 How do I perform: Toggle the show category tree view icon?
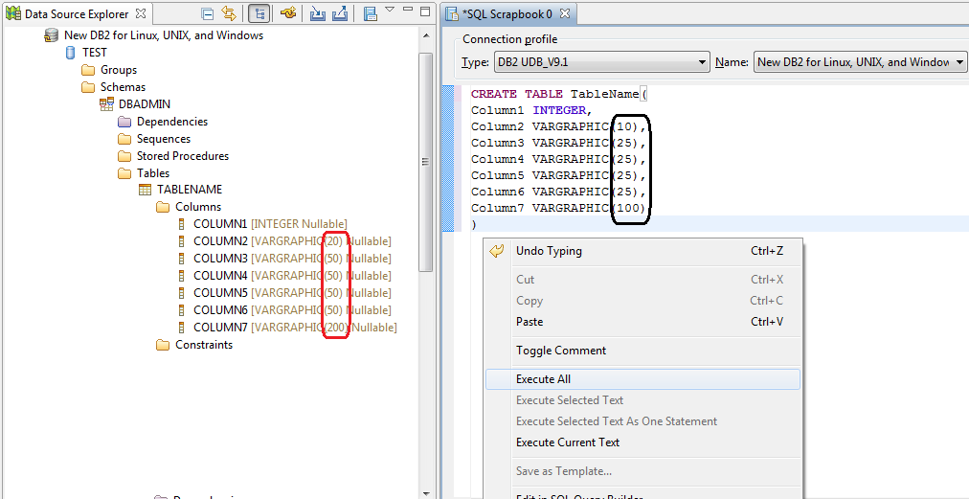(258, 13)
